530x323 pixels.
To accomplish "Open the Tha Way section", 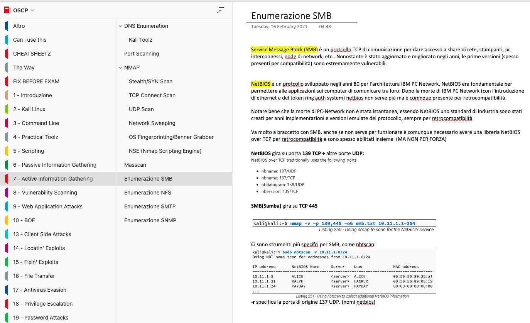I will 58,68.
